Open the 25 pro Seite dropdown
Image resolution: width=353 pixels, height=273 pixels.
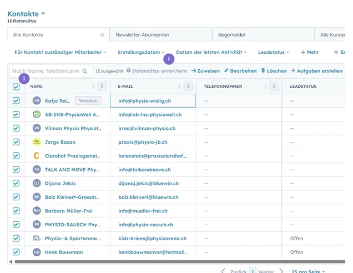coord(308,271)
